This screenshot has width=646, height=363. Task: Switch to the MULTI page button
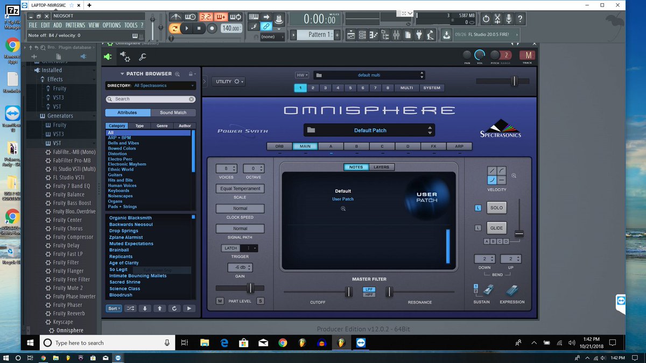(x=407, y=88)
